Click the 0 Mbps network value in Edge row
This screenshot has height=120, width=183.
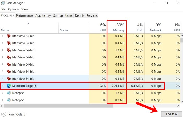pyautogui.click(x=156, y=86)
